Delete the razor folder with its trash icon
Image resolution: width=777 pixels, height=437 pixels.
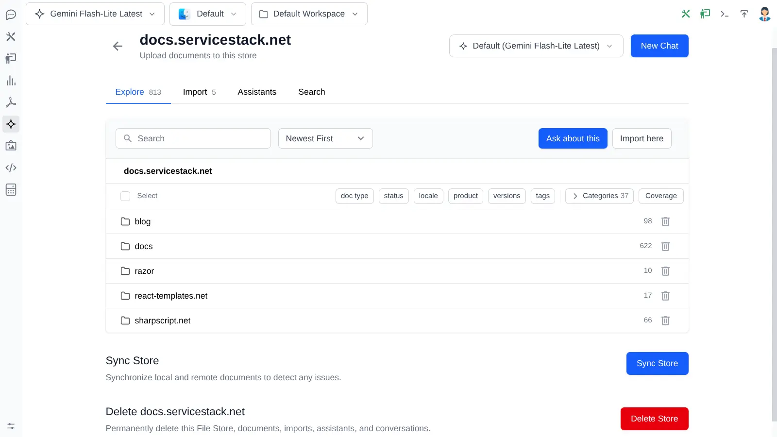(665, 271)
